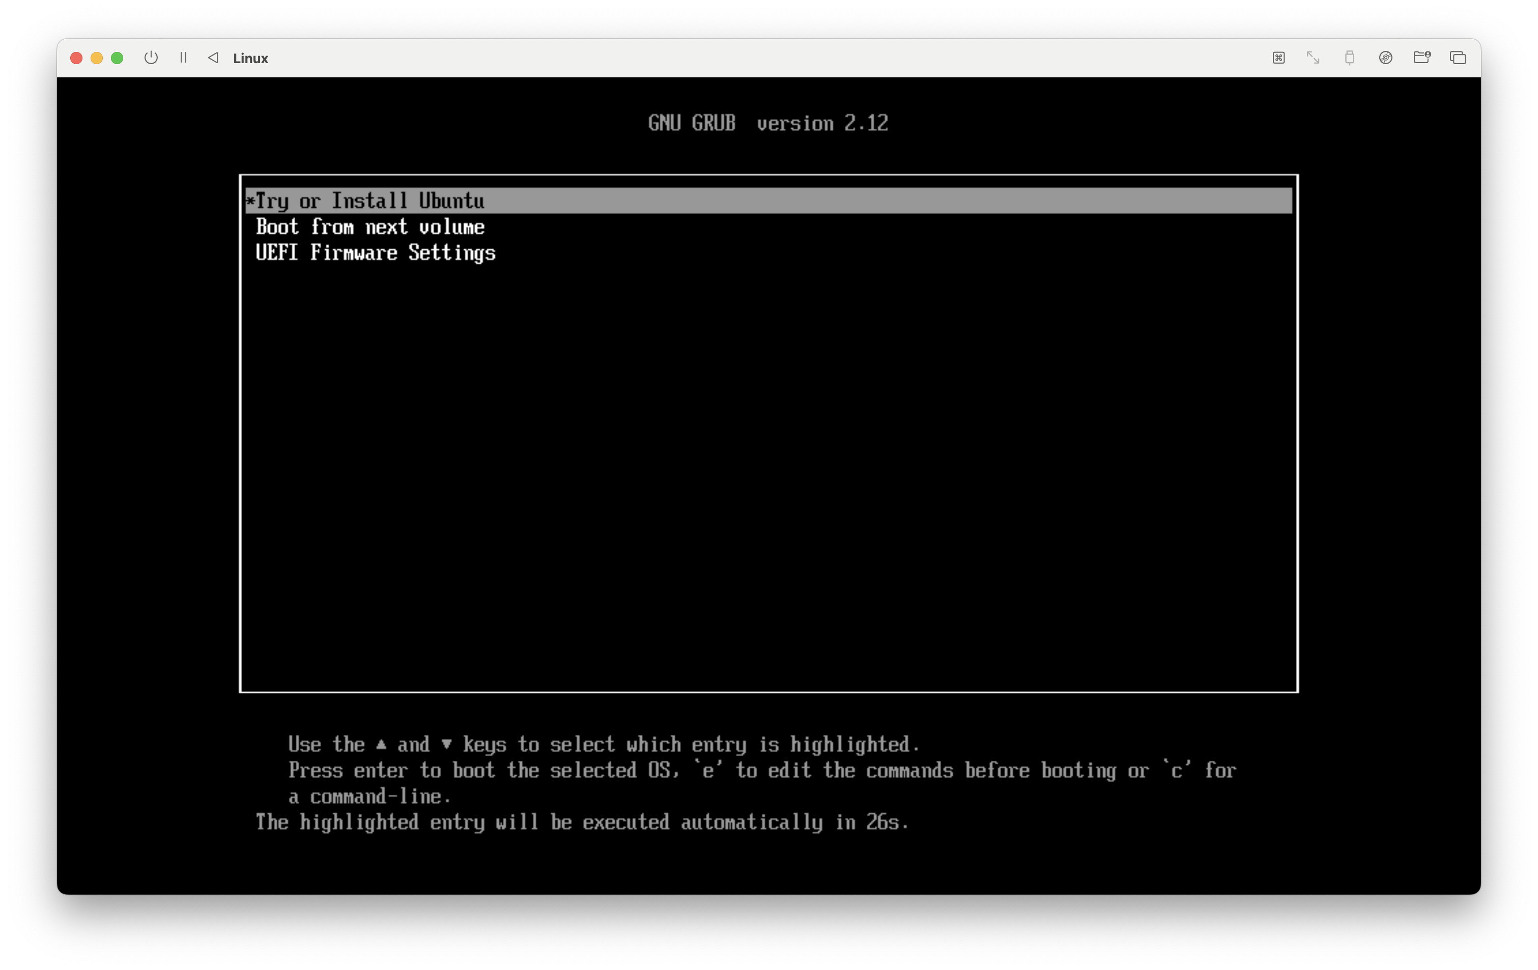Screen dimensions: 1538x970
Task: Open the USB devices menu icon
Action: click(x=1349, y=58)
